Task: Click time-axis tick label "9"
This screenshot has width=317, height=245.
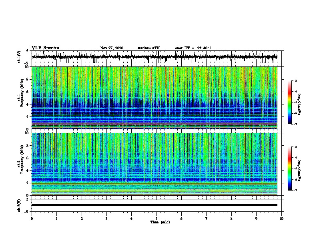Action: 256,219
